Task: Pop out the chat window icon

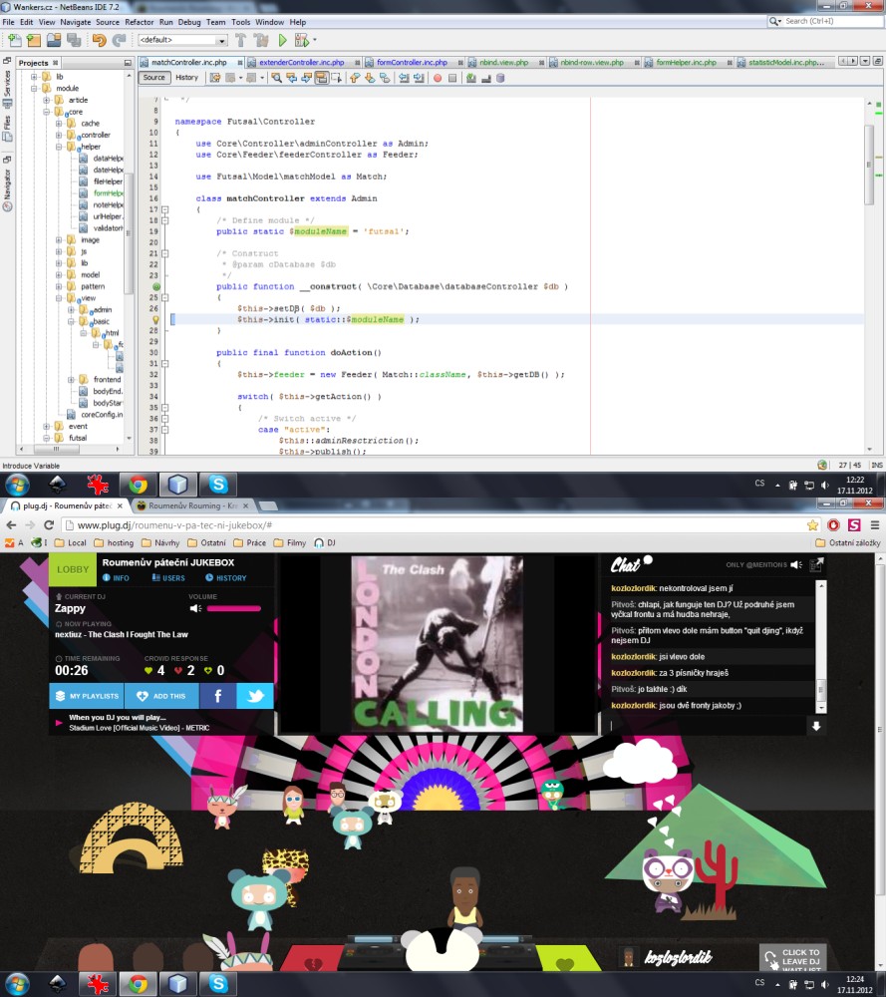Action: [817, 565]
